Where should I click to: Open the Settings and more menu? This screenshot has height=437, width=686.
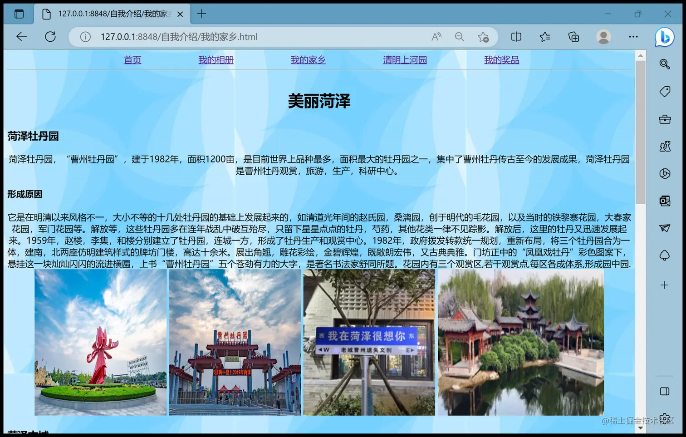click(x=633, y=37)
